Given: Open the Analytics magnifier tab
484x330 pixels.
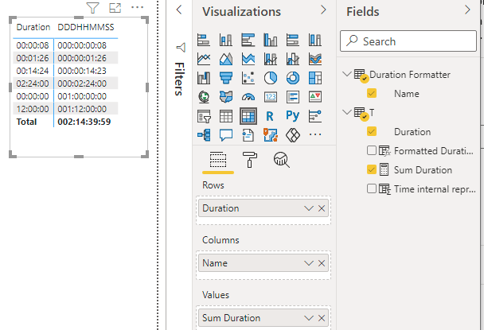Looking at the screenshot, I should coord(281,160).
